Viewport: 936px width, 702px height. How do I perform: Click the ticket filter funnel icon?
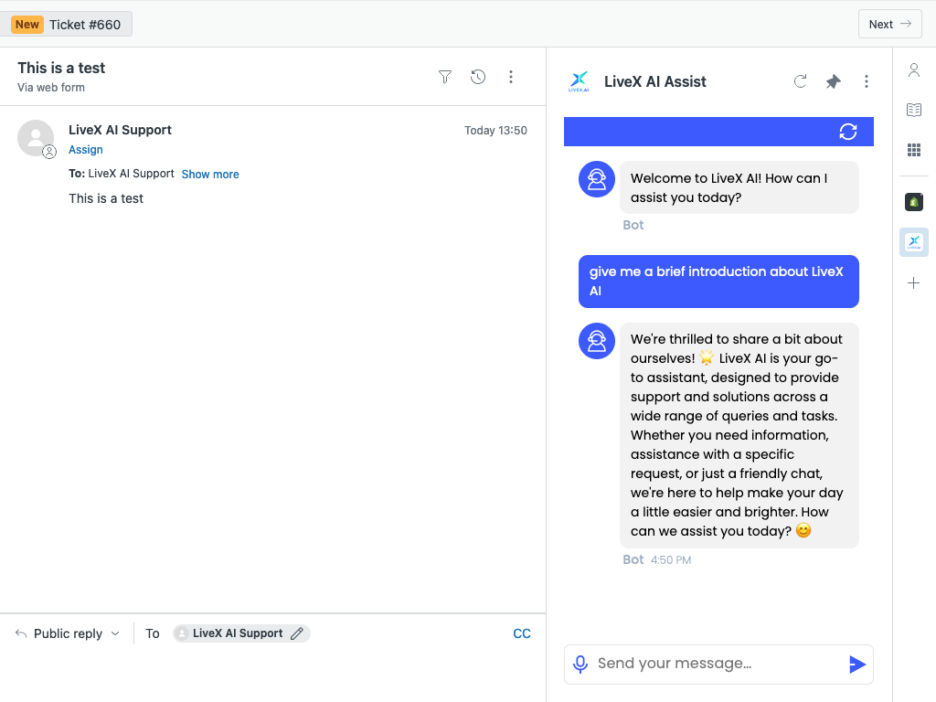445,77
